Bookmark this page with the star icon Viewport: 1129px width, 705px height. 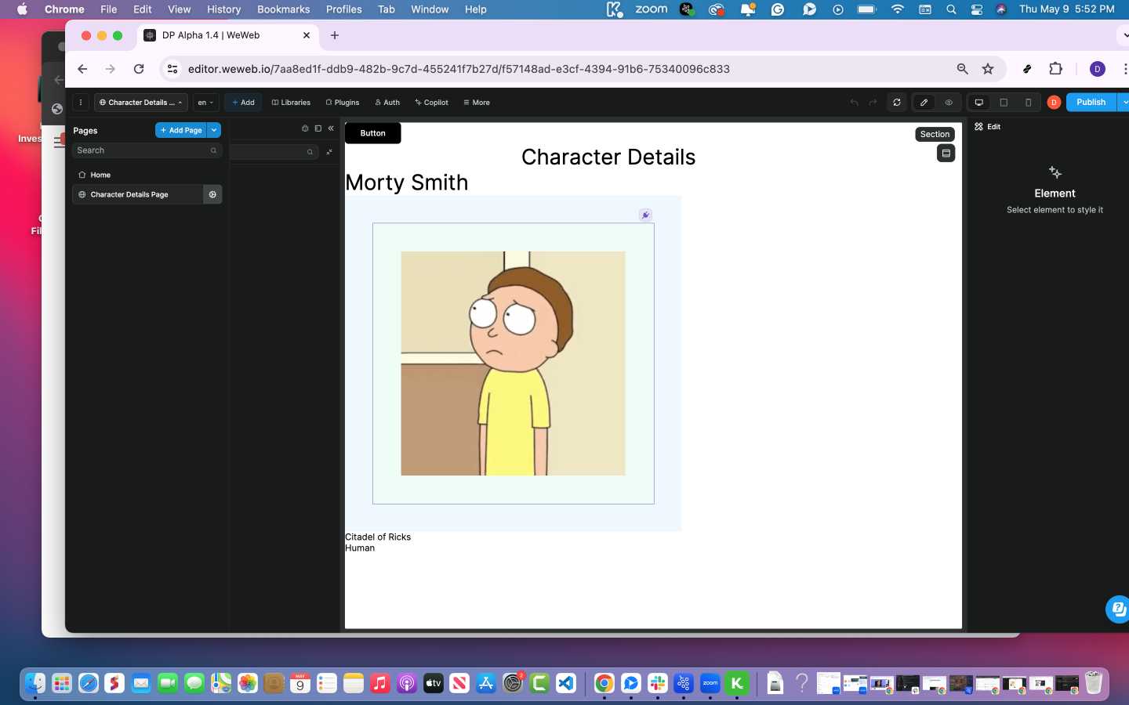(x=988, y=69)
